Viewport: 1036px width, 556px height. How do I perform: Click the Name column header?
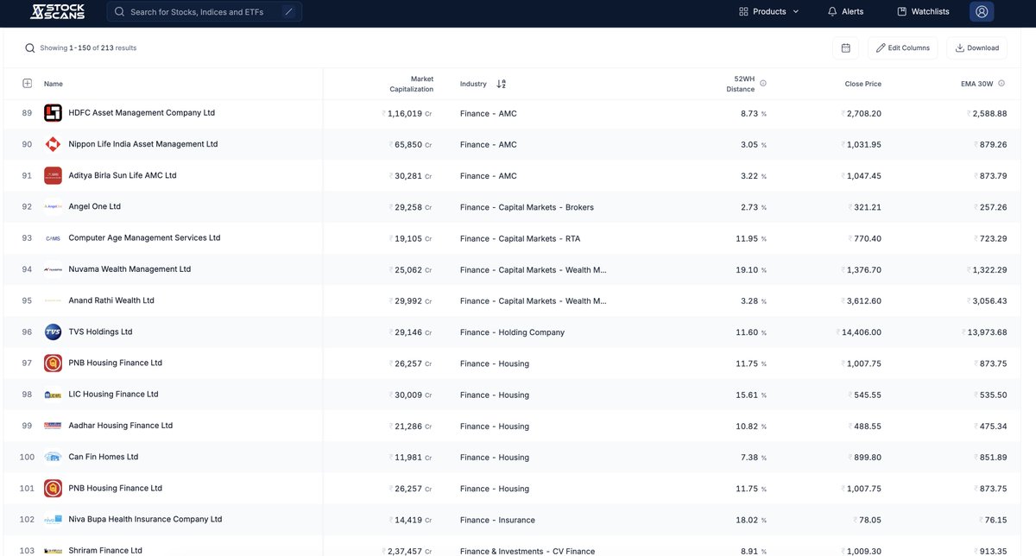54,84
